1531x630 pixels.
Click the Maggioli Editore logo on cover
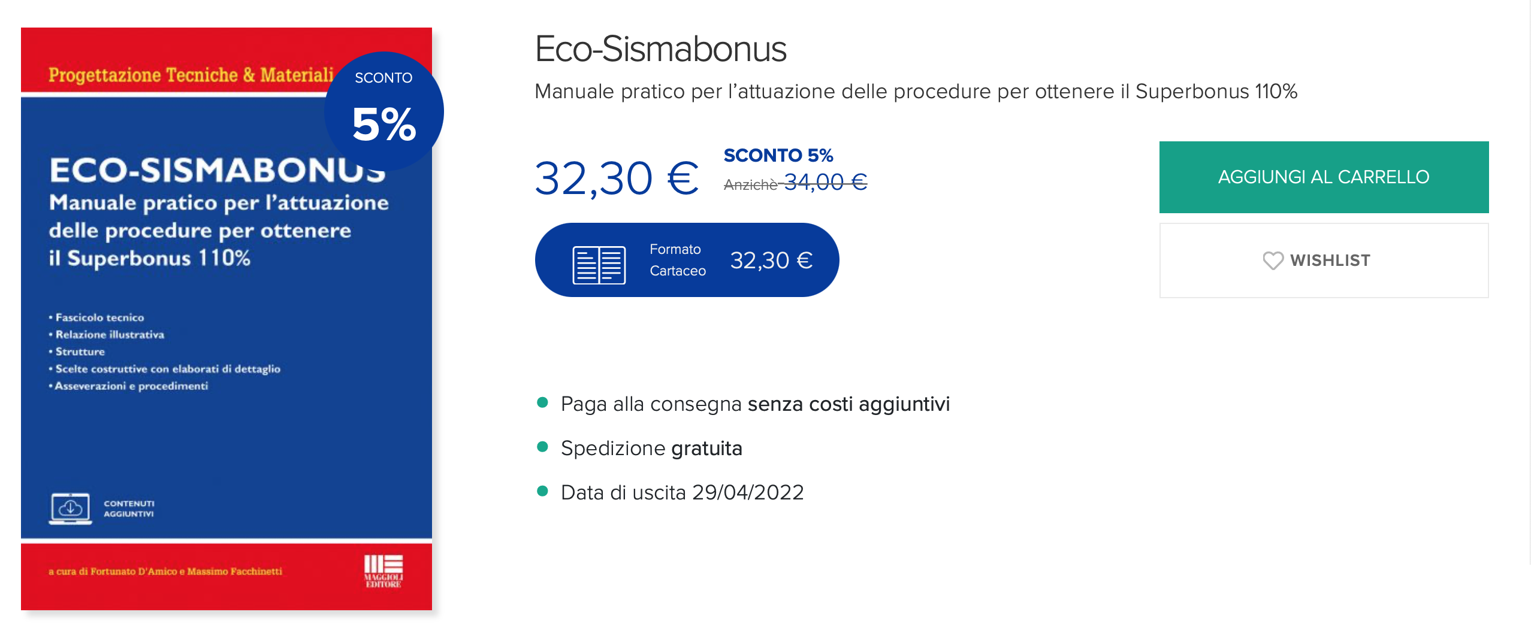(x=383, y=571)
